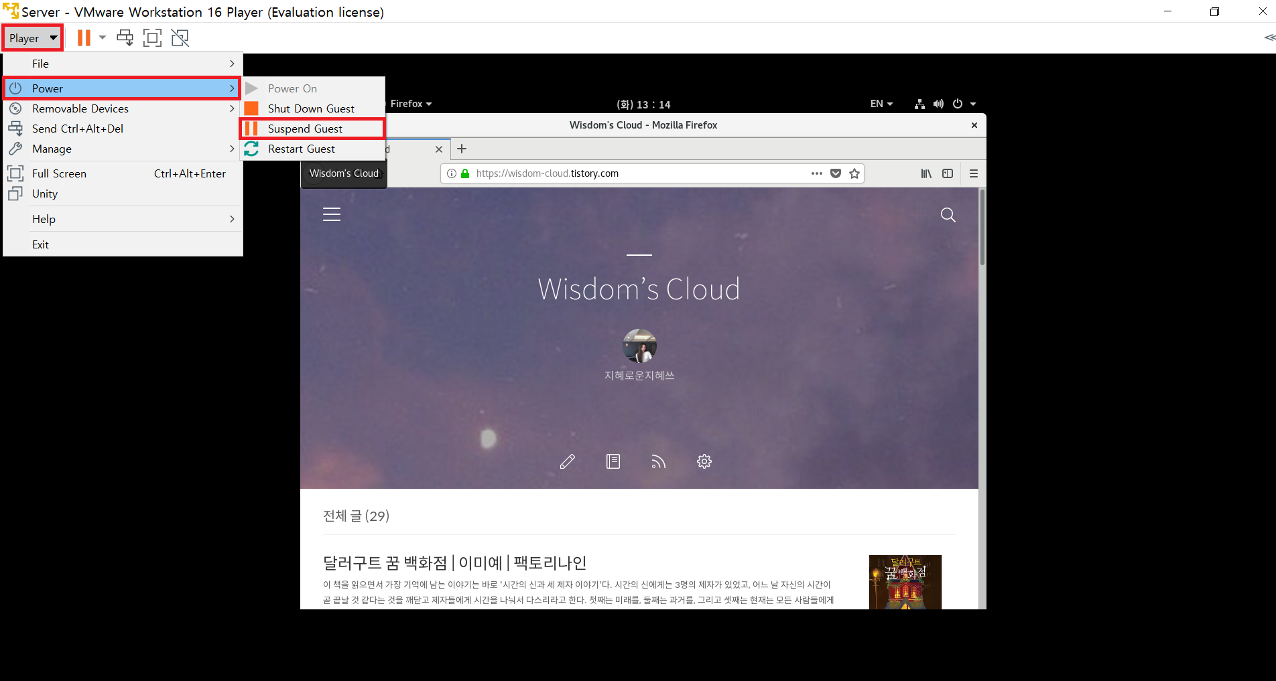Open the Help submenu
The height and width of the screenshot is (681, 1276).
coord(123,219)
